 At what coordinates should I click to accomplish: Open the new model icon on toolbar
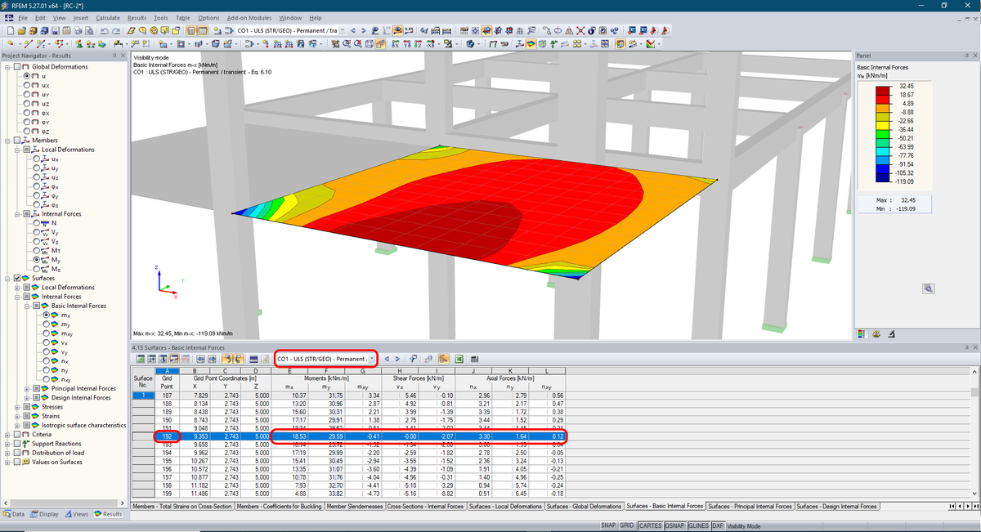10,31
